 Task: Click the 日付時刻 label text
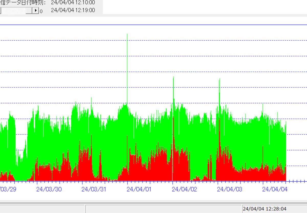click(33, 3)
